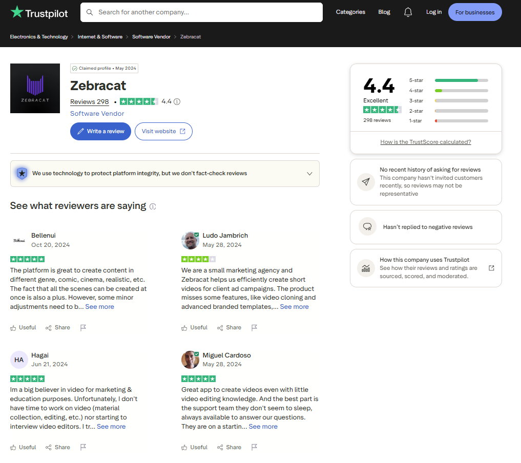Expand Miguel Cardoso's review with See more
Screen dimensions: 521x463
(263, 427)
